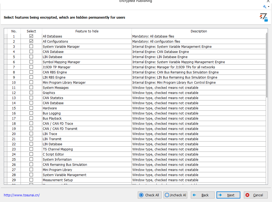This screenshot has width=272, height=202.
Task: Click the feature list vertical scrollbar
Action: click(267, 65)
